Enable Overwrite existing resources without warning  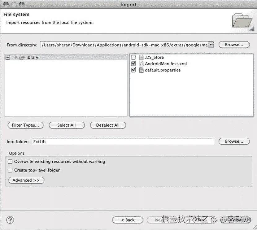coord(10,161)
